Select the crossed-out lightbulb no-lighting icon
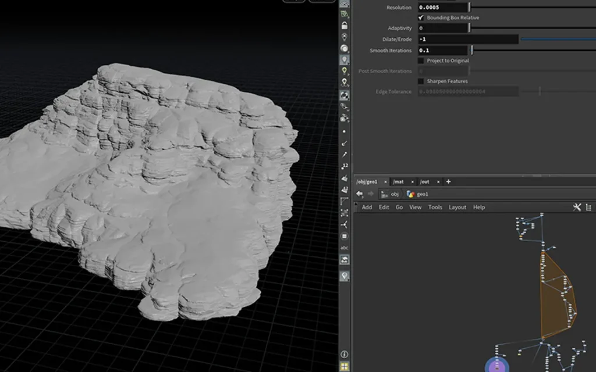Viewport: 596px width, 372px height. point(345,37)
